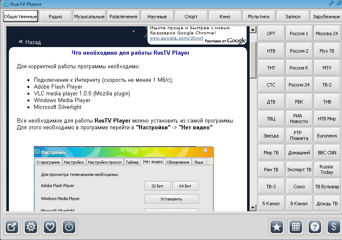342x240 pixels.
Task: Go back via the Назад link
Action: (x=30, y=42)
